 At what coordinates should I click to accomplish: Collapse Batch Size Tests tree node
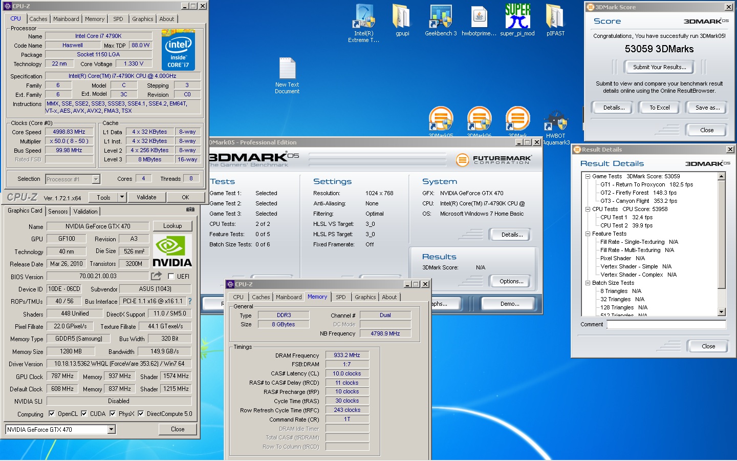588,283
